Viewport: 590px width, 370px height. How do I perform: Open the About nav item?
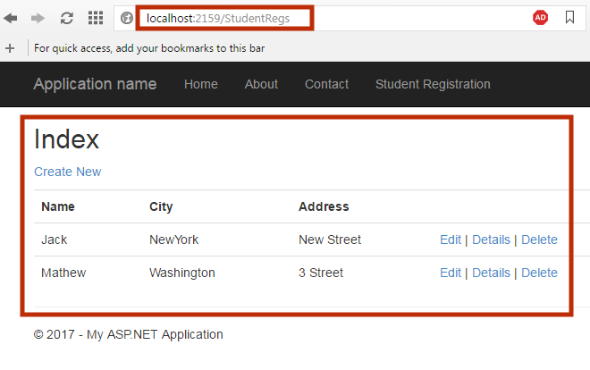click(261, 84)
